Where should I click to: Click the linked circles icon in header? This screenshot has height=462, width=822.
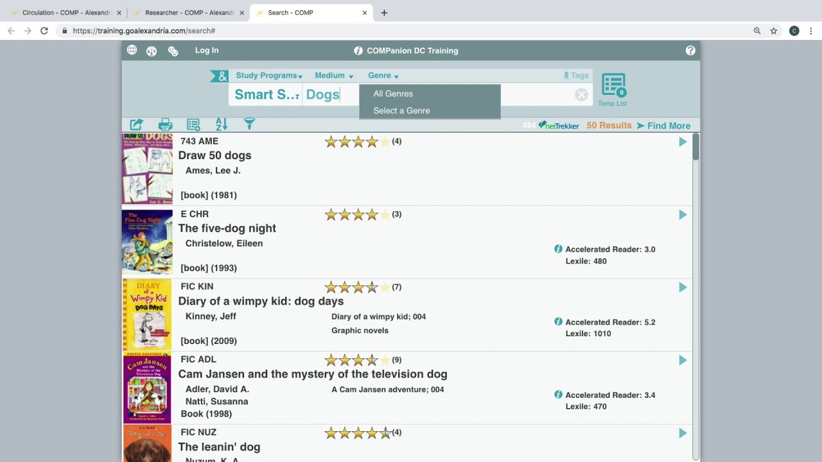173,51
